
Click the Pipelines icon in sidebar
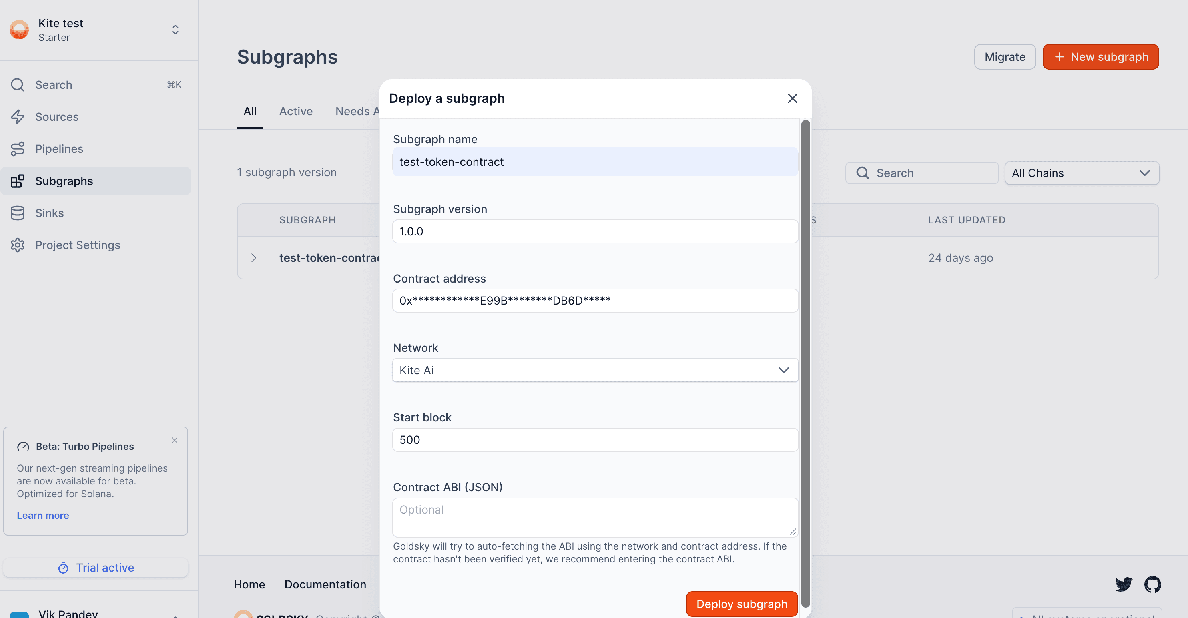tap(18, 149)
